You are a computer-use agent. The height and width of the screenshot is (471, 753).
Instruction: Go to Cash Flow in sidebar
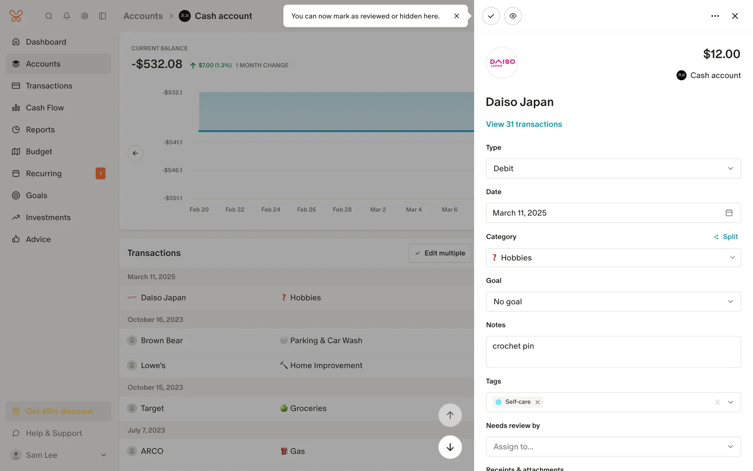coord(45,108)
